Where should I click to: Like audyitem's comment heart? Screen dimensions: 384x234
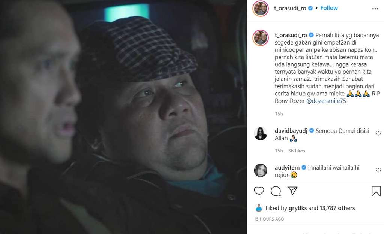pos(379,170)
